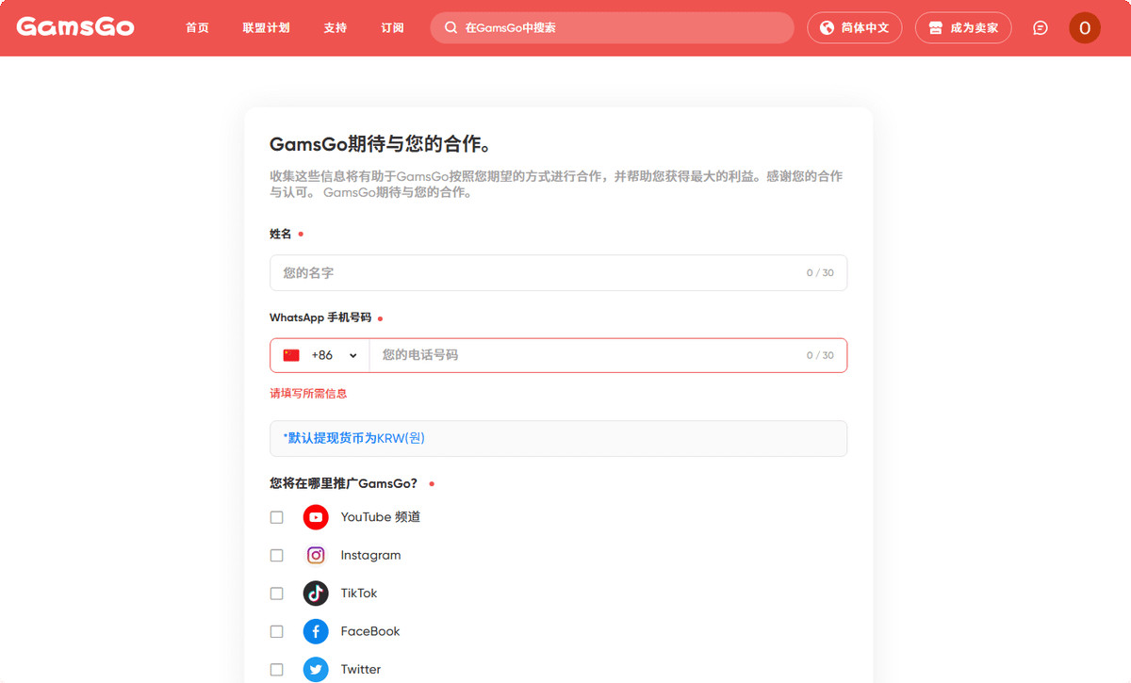The image size is (1131, 683).
Task: Click the Instagram social media icon
Action: 315,555
